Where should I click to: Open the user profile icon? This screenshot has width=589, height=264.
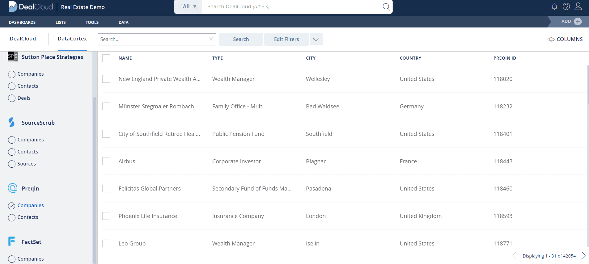click(x=578, y=6)
